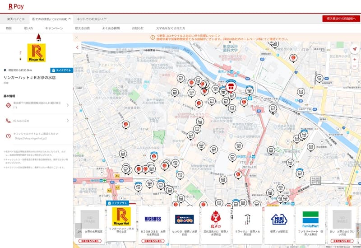Select the DU お茶の水駅前店 card
Image resolution: width=361 pixels, height=248 pixels.
click(x=90, y=225)
